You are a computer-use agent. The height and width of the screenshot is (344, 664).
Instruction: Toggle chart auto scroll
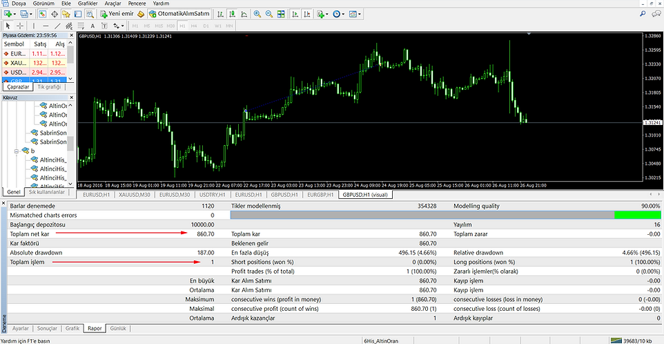[x=295, y=14]
